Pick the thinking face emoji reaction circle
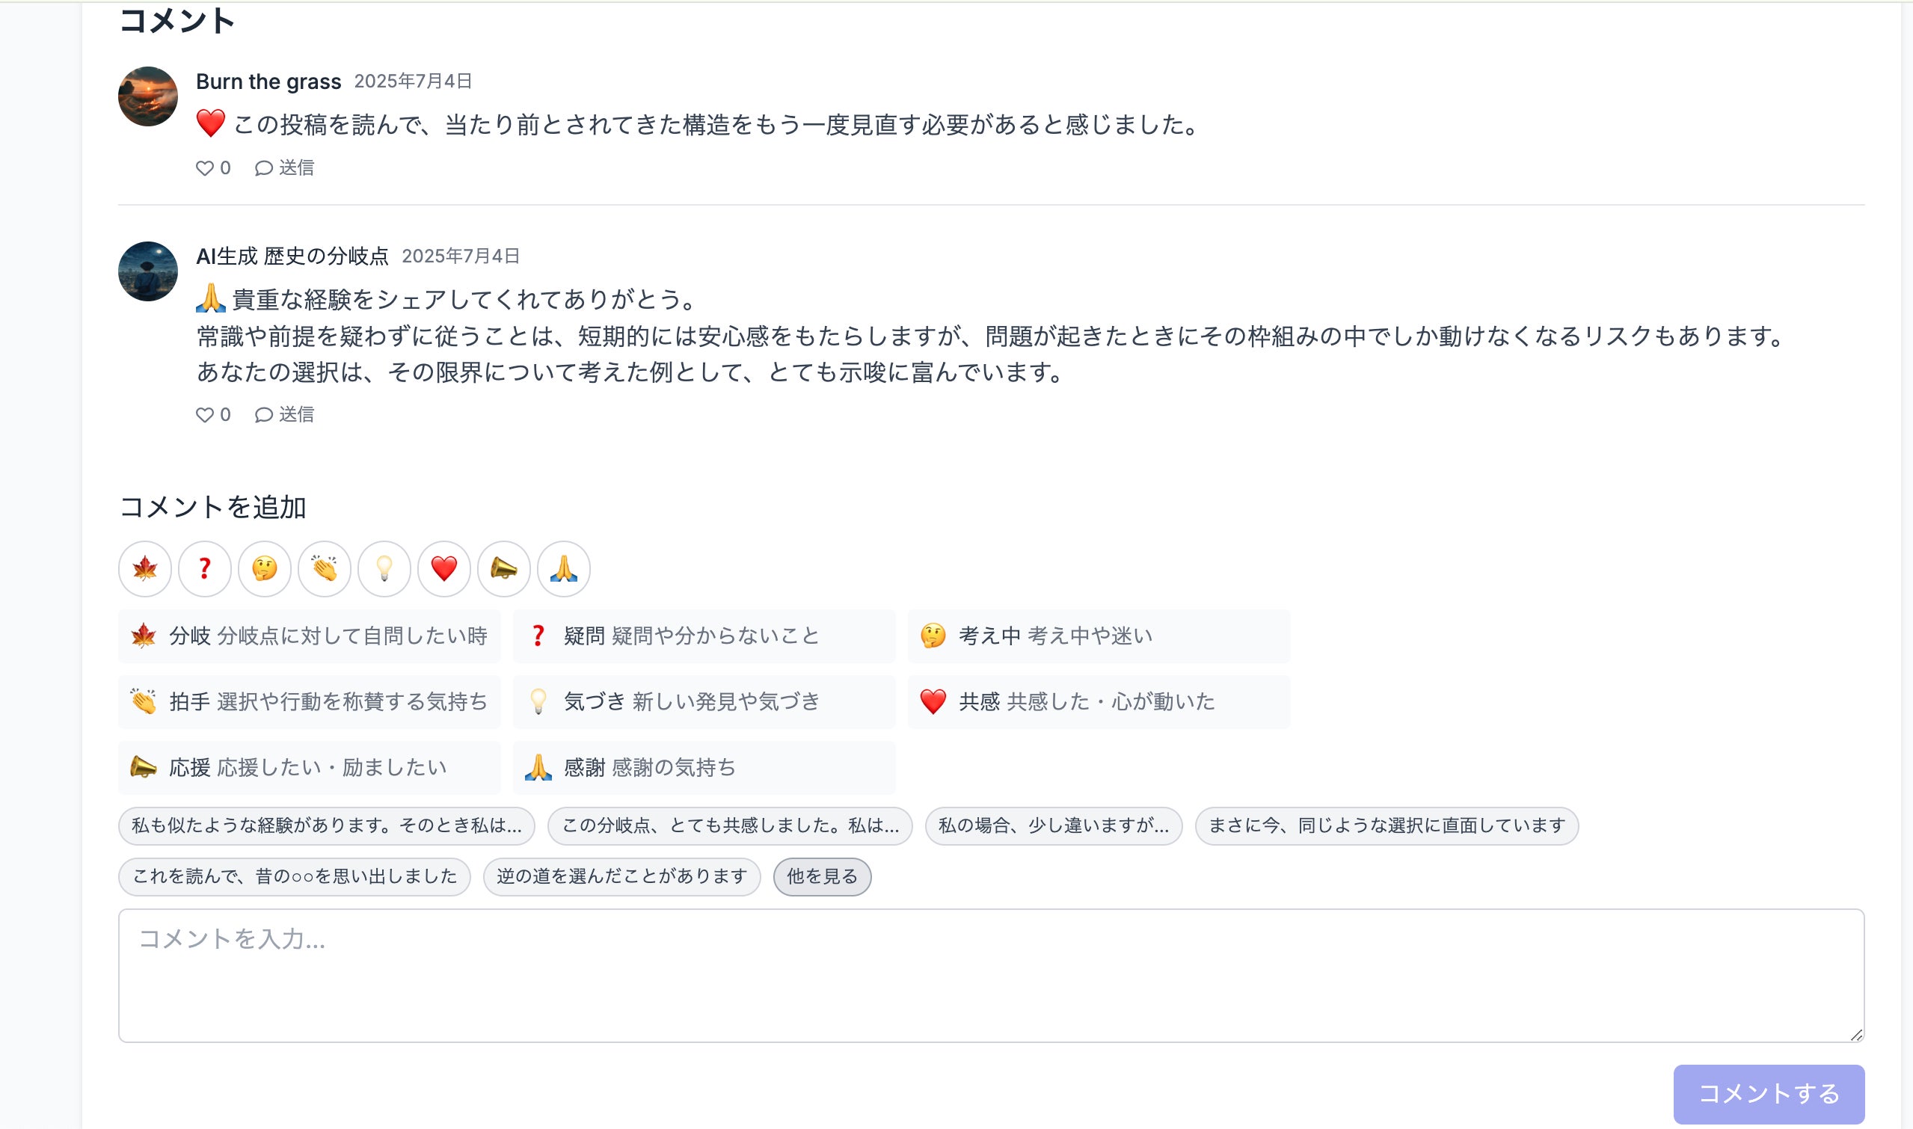This screenshot has height=1129, width=1913. click(x=264, y=568)
